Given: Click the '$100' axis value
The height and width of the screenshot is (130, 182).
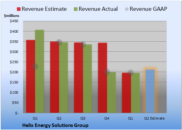Looking at the screenshot, I should click(14, 92).
